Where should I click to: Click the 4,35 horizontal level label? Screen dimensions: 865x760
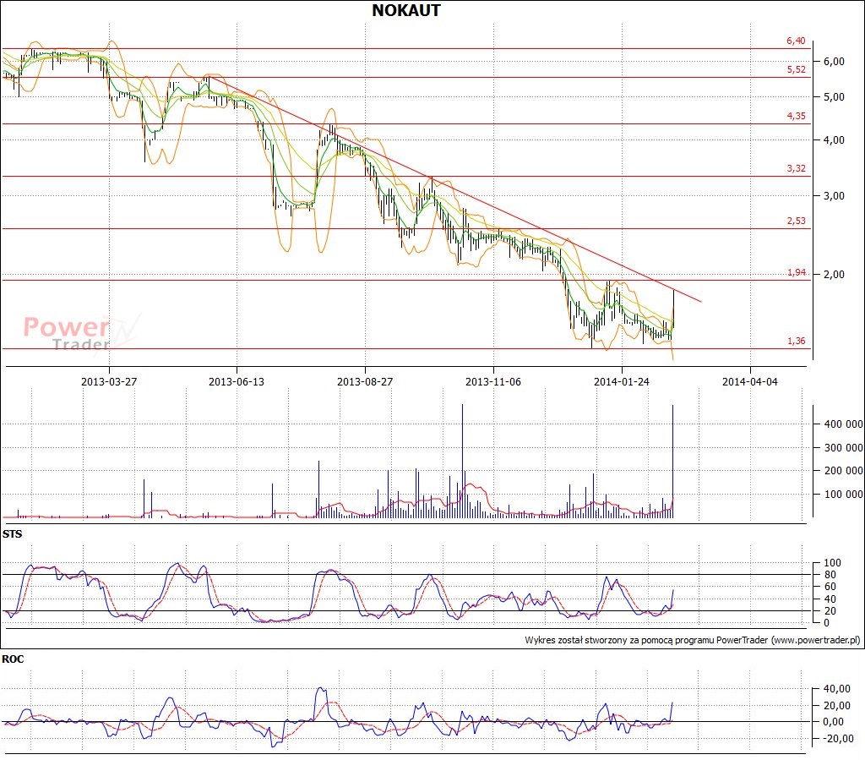click(x=796, y=116)
